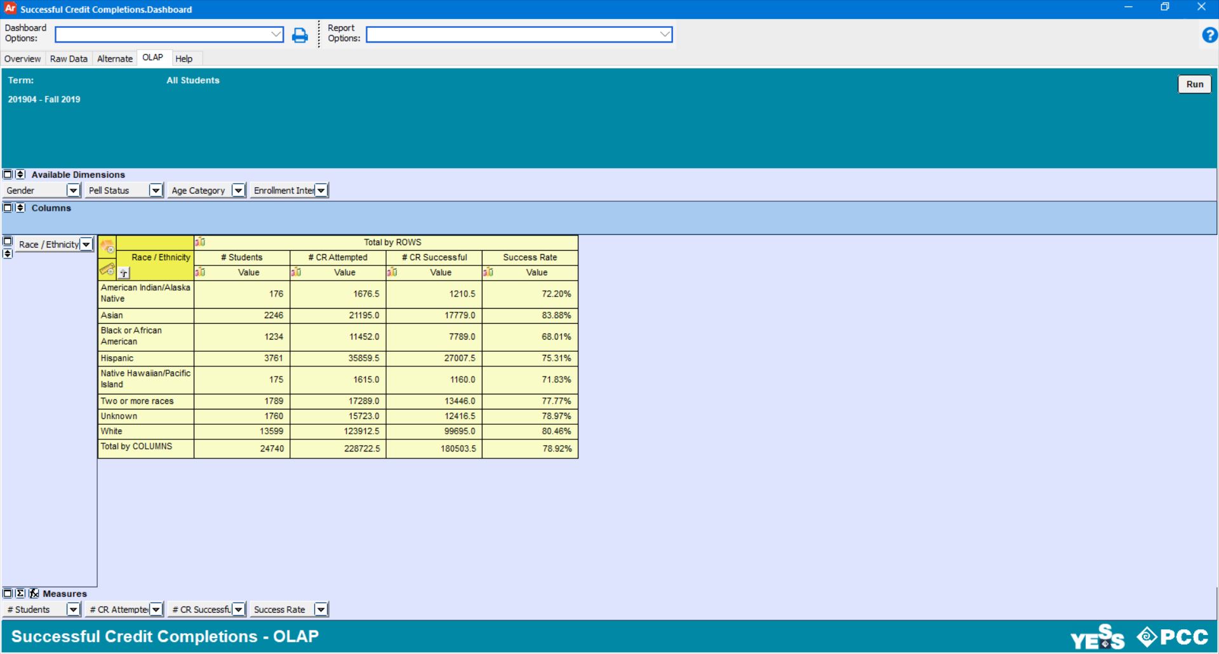Click the chart icon beside the Success Rate Value
The width and height of the screenshot is (1219, 654).
[x=489, y=272]
